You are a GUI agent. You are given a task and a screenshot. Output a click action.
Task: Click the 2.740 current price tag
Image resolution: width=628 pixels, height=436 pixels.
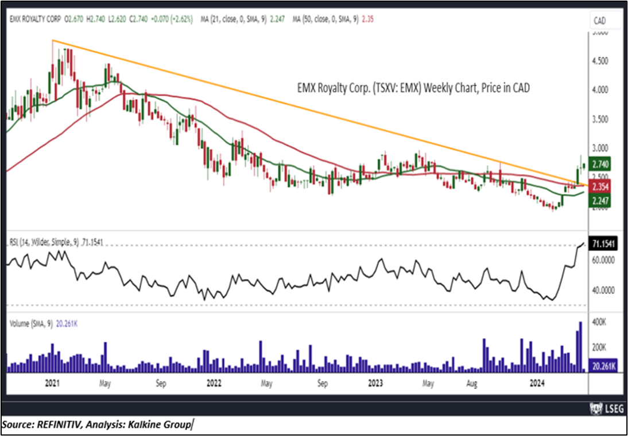click(x=601, y=164)
